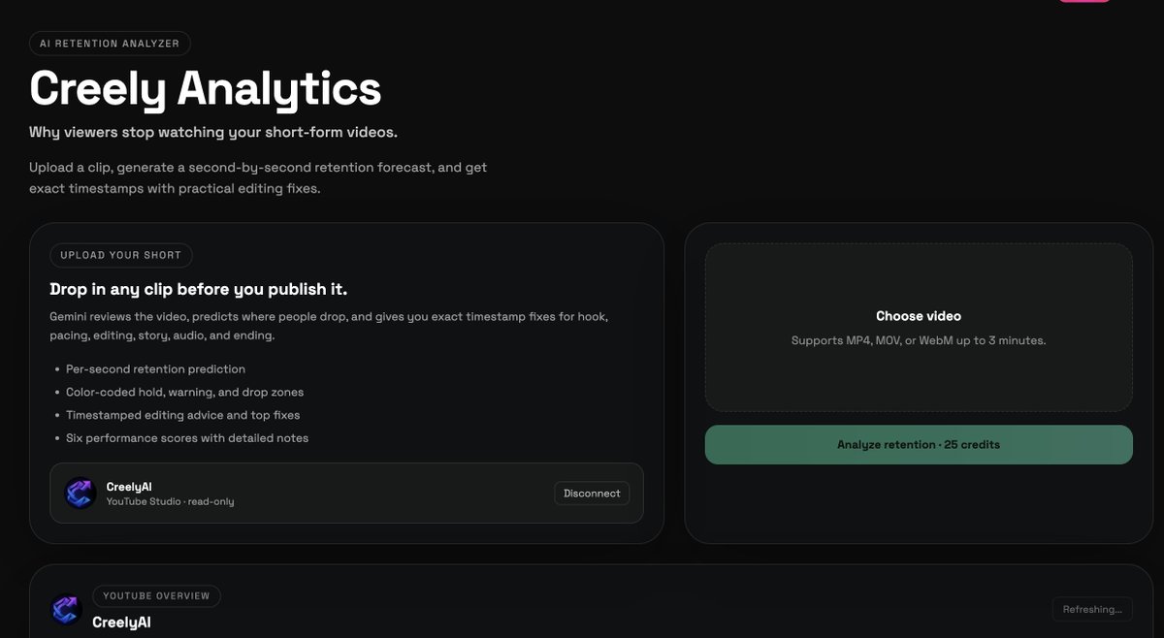Click Analyze retention · 25 credits button
The image size is (1164, 638).
[x=919, y=445]
